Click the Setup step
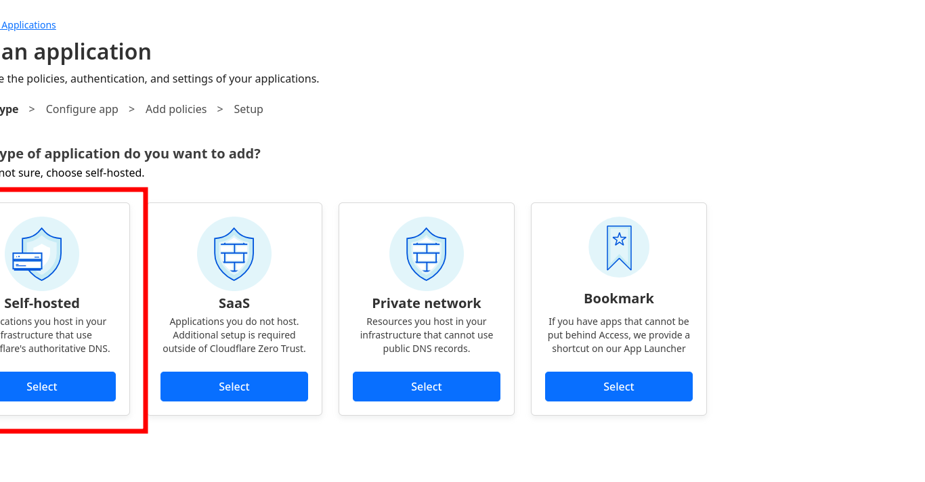This screenshot has height=482, width=925. click(248, 109)
